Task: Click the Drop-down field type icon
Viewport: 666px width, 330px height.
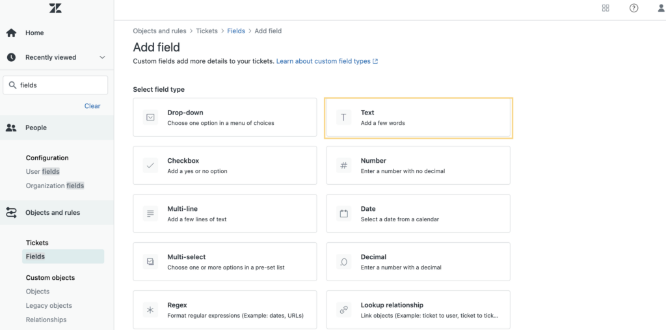Action: 150,117
